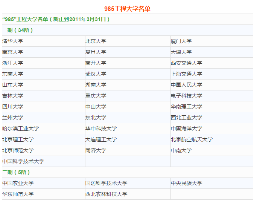
Task: Click the 山东大学 cell
Action: [x=44, y=85]
